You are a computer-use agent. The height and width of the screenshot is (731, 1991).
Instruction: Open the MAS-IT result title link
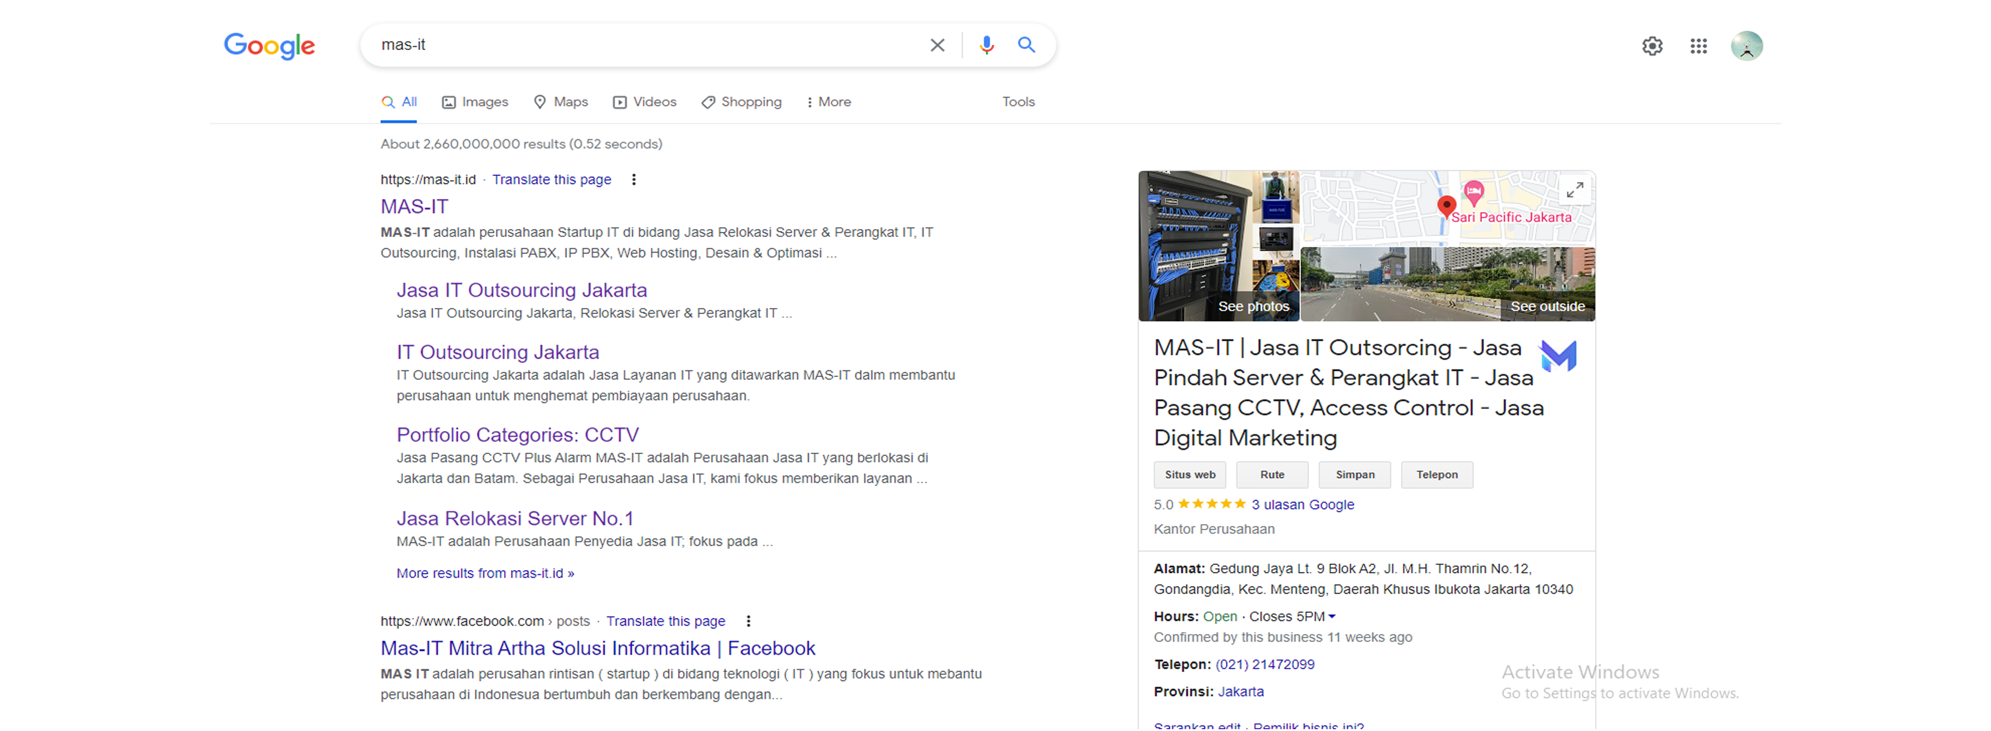pos(414,207)
